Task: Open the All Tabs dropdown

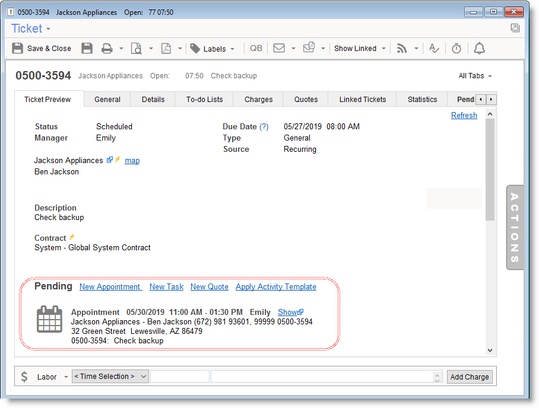Action: 475,76
